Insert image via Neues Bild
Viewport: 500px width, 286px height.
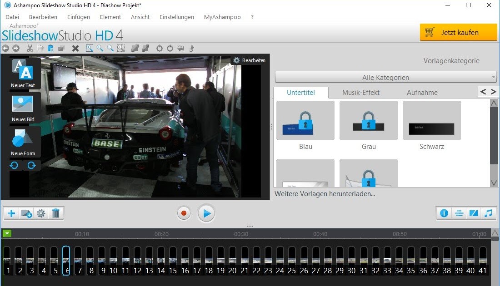tap(23, 108)
